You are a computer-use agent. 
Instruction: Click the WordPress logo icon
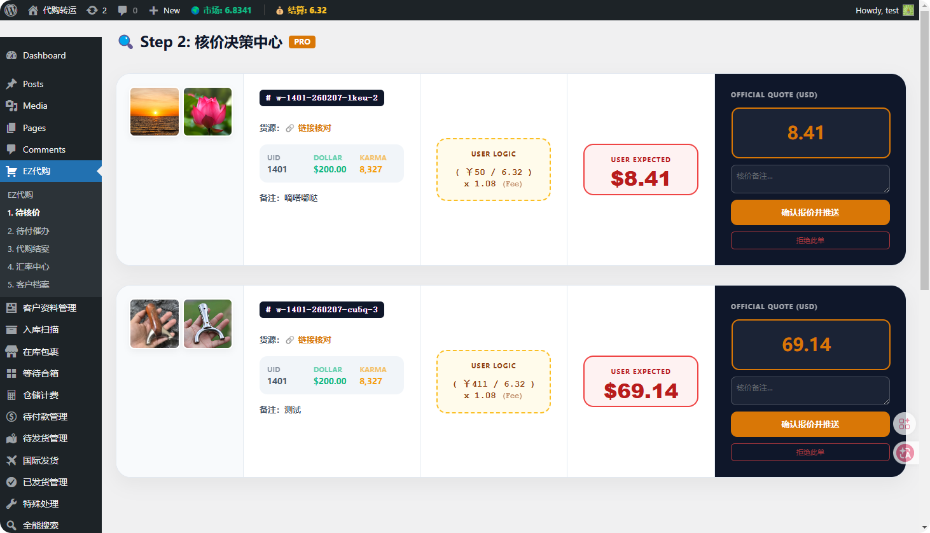11,10
